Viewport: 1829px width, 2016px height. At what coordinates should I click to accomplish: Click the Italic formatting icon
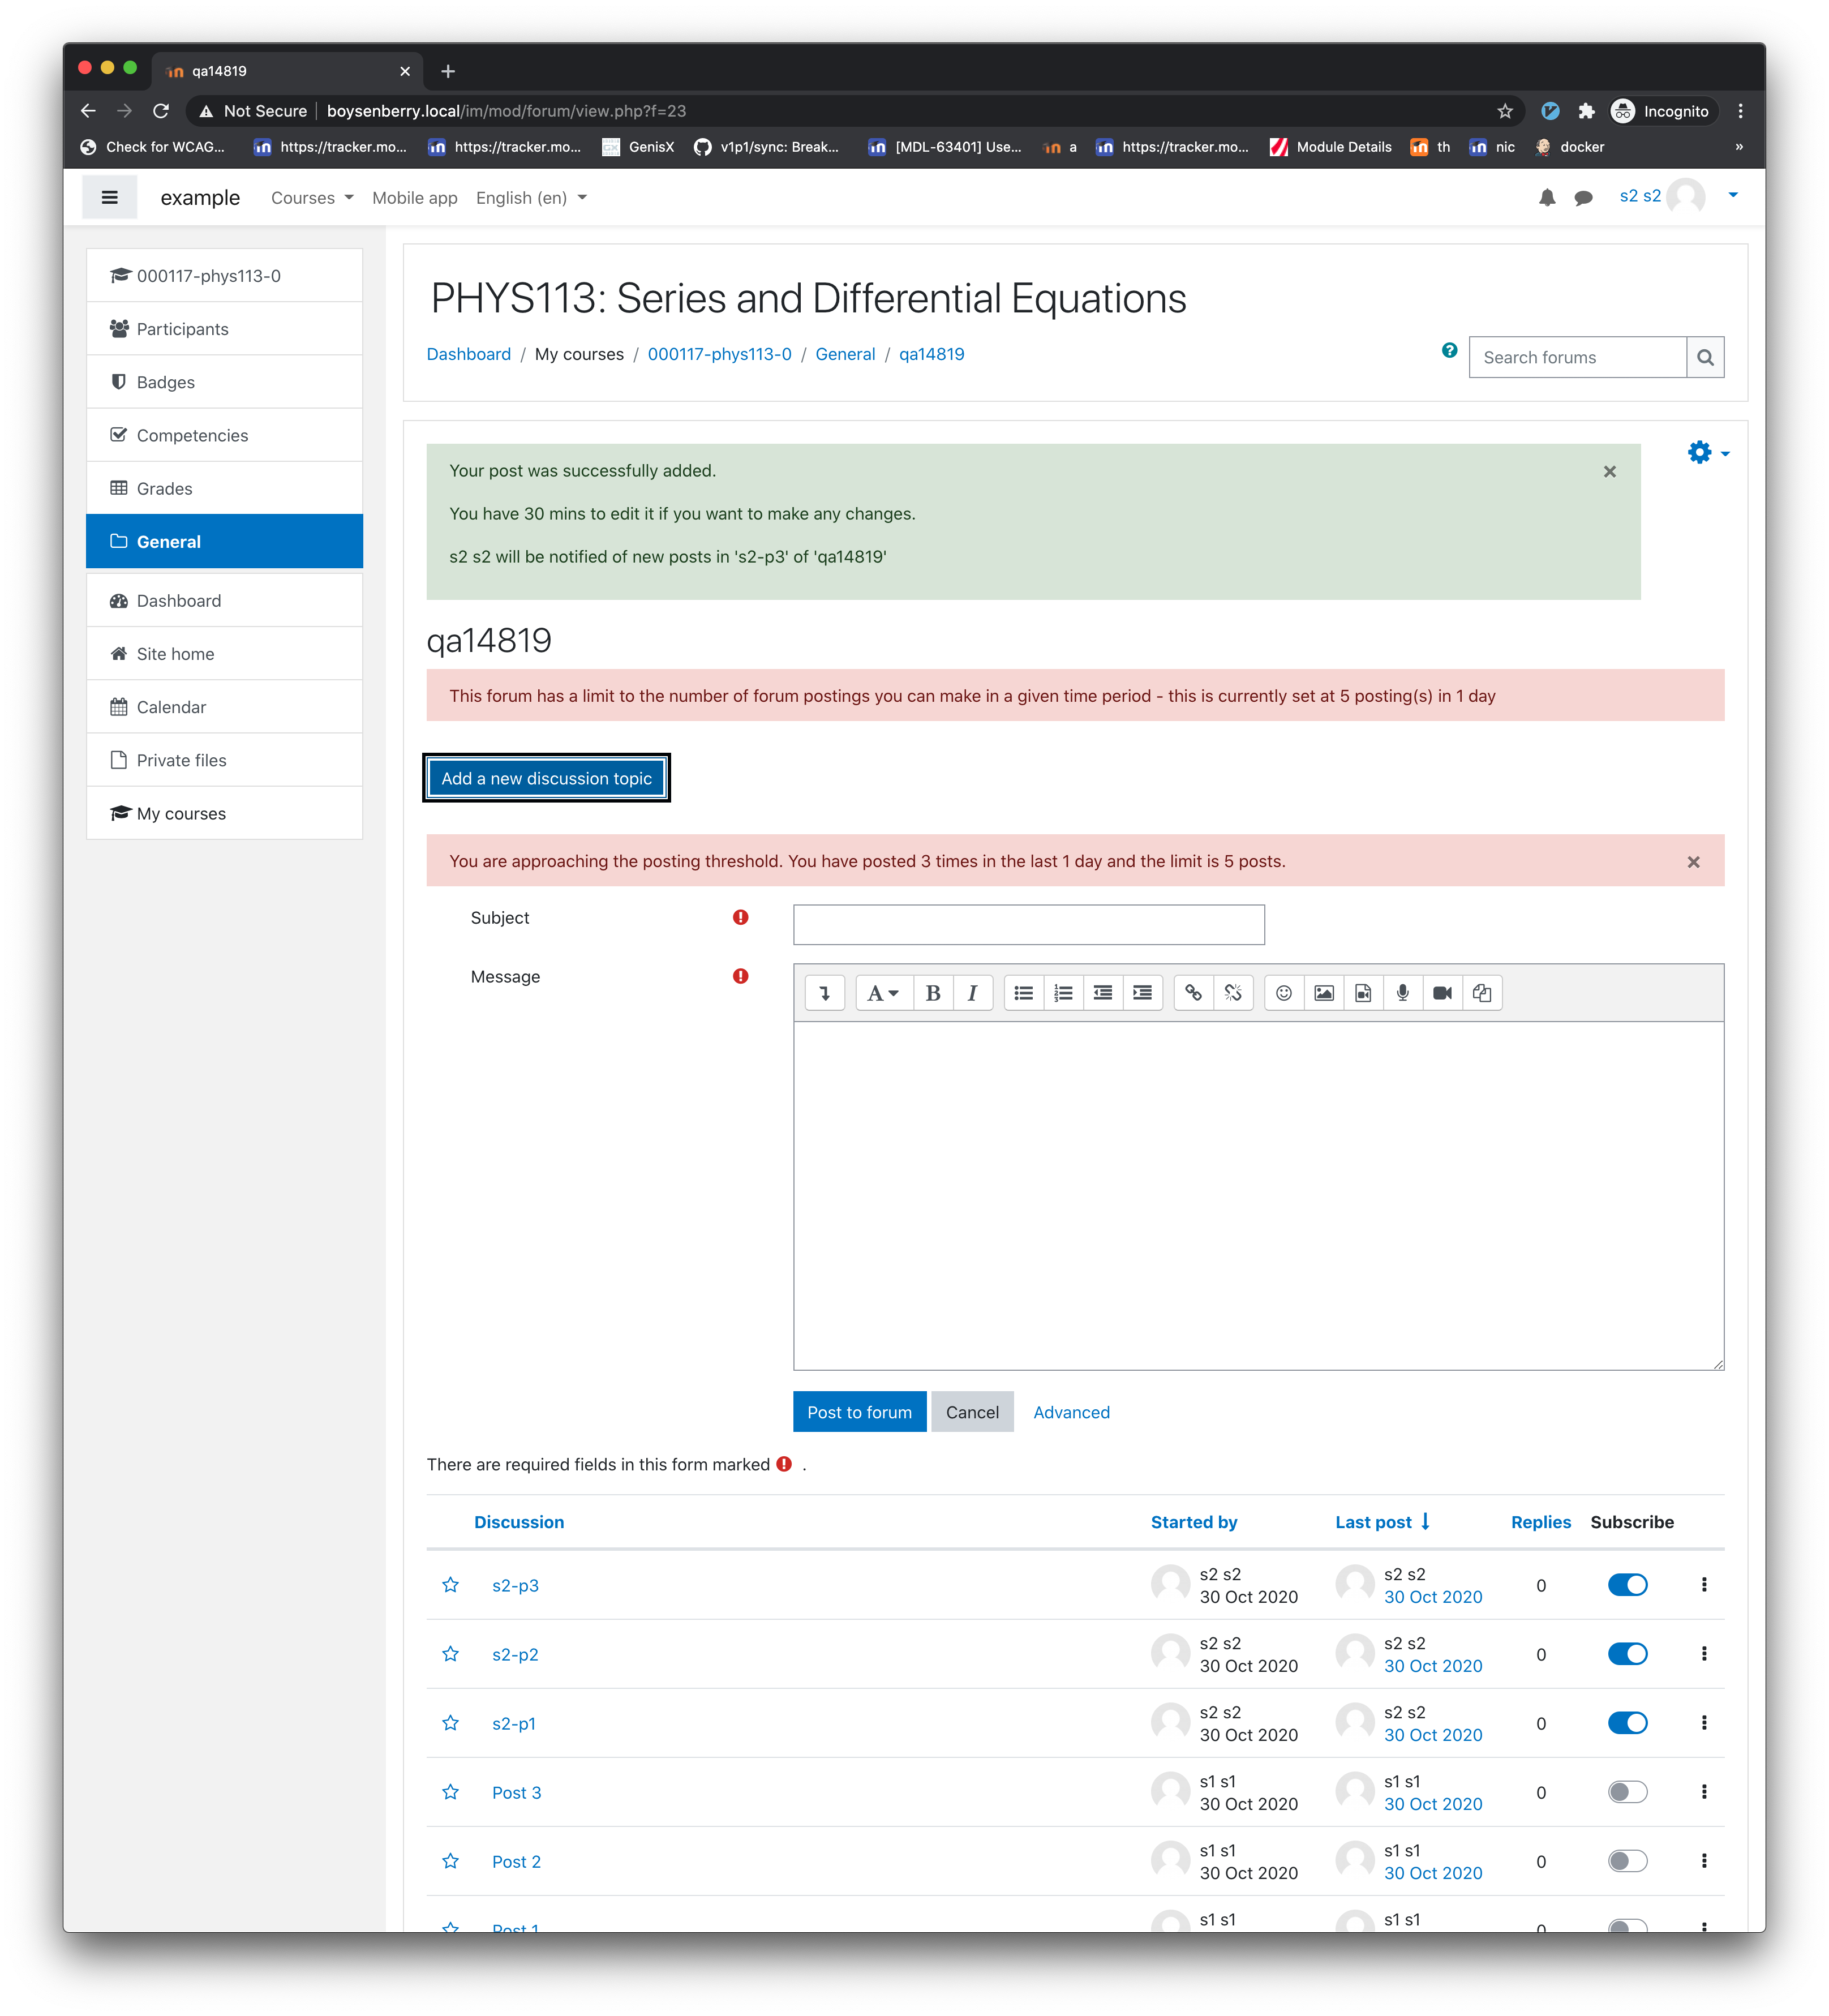(x=972, y=993)
